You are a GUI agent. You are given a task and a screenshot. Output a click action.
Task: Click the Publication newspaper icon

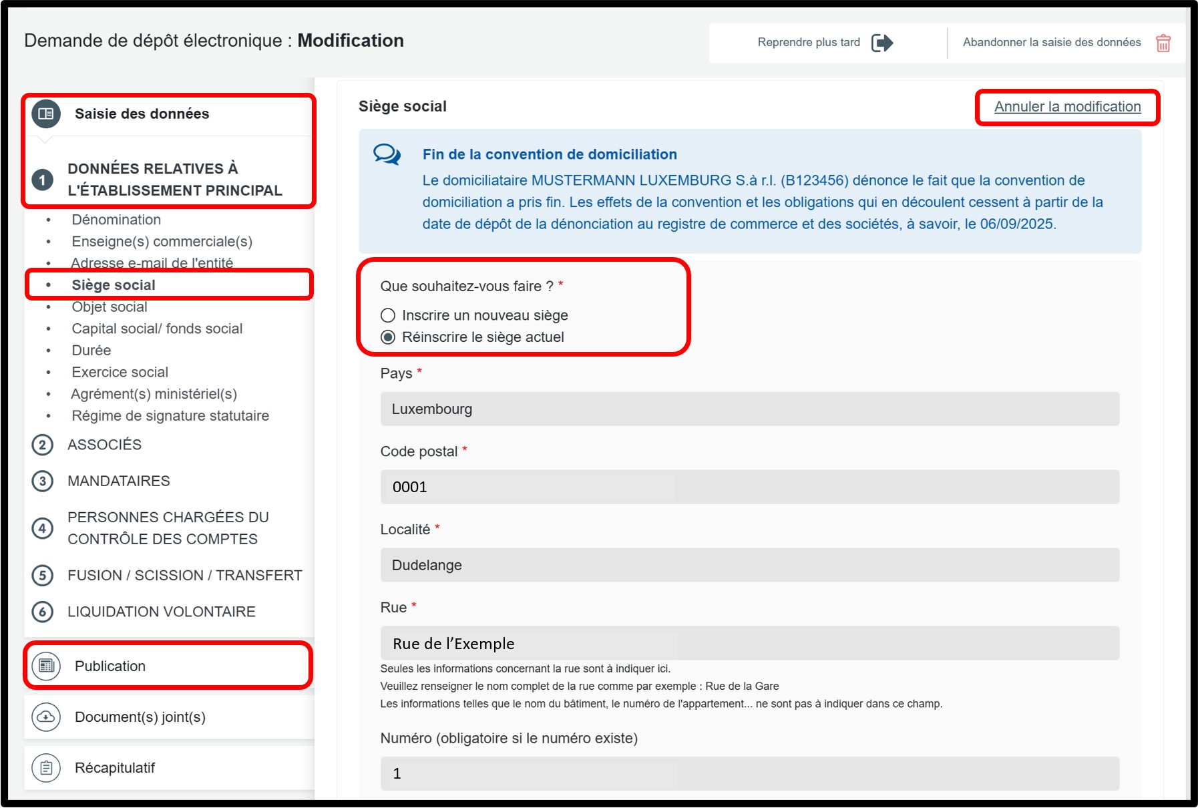click(x=46, y=666)
